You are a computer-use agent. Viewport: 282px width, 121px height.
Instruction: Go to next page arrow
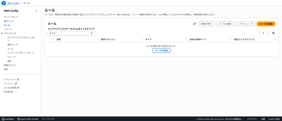(x=267, y=33)
